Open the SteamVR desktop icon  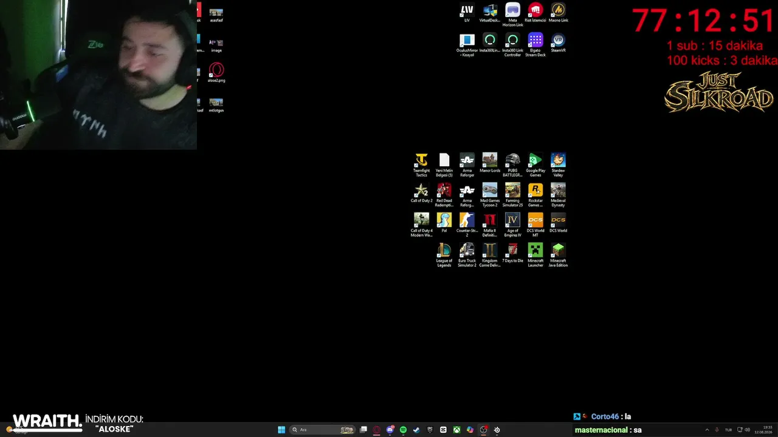pos(558,43)
